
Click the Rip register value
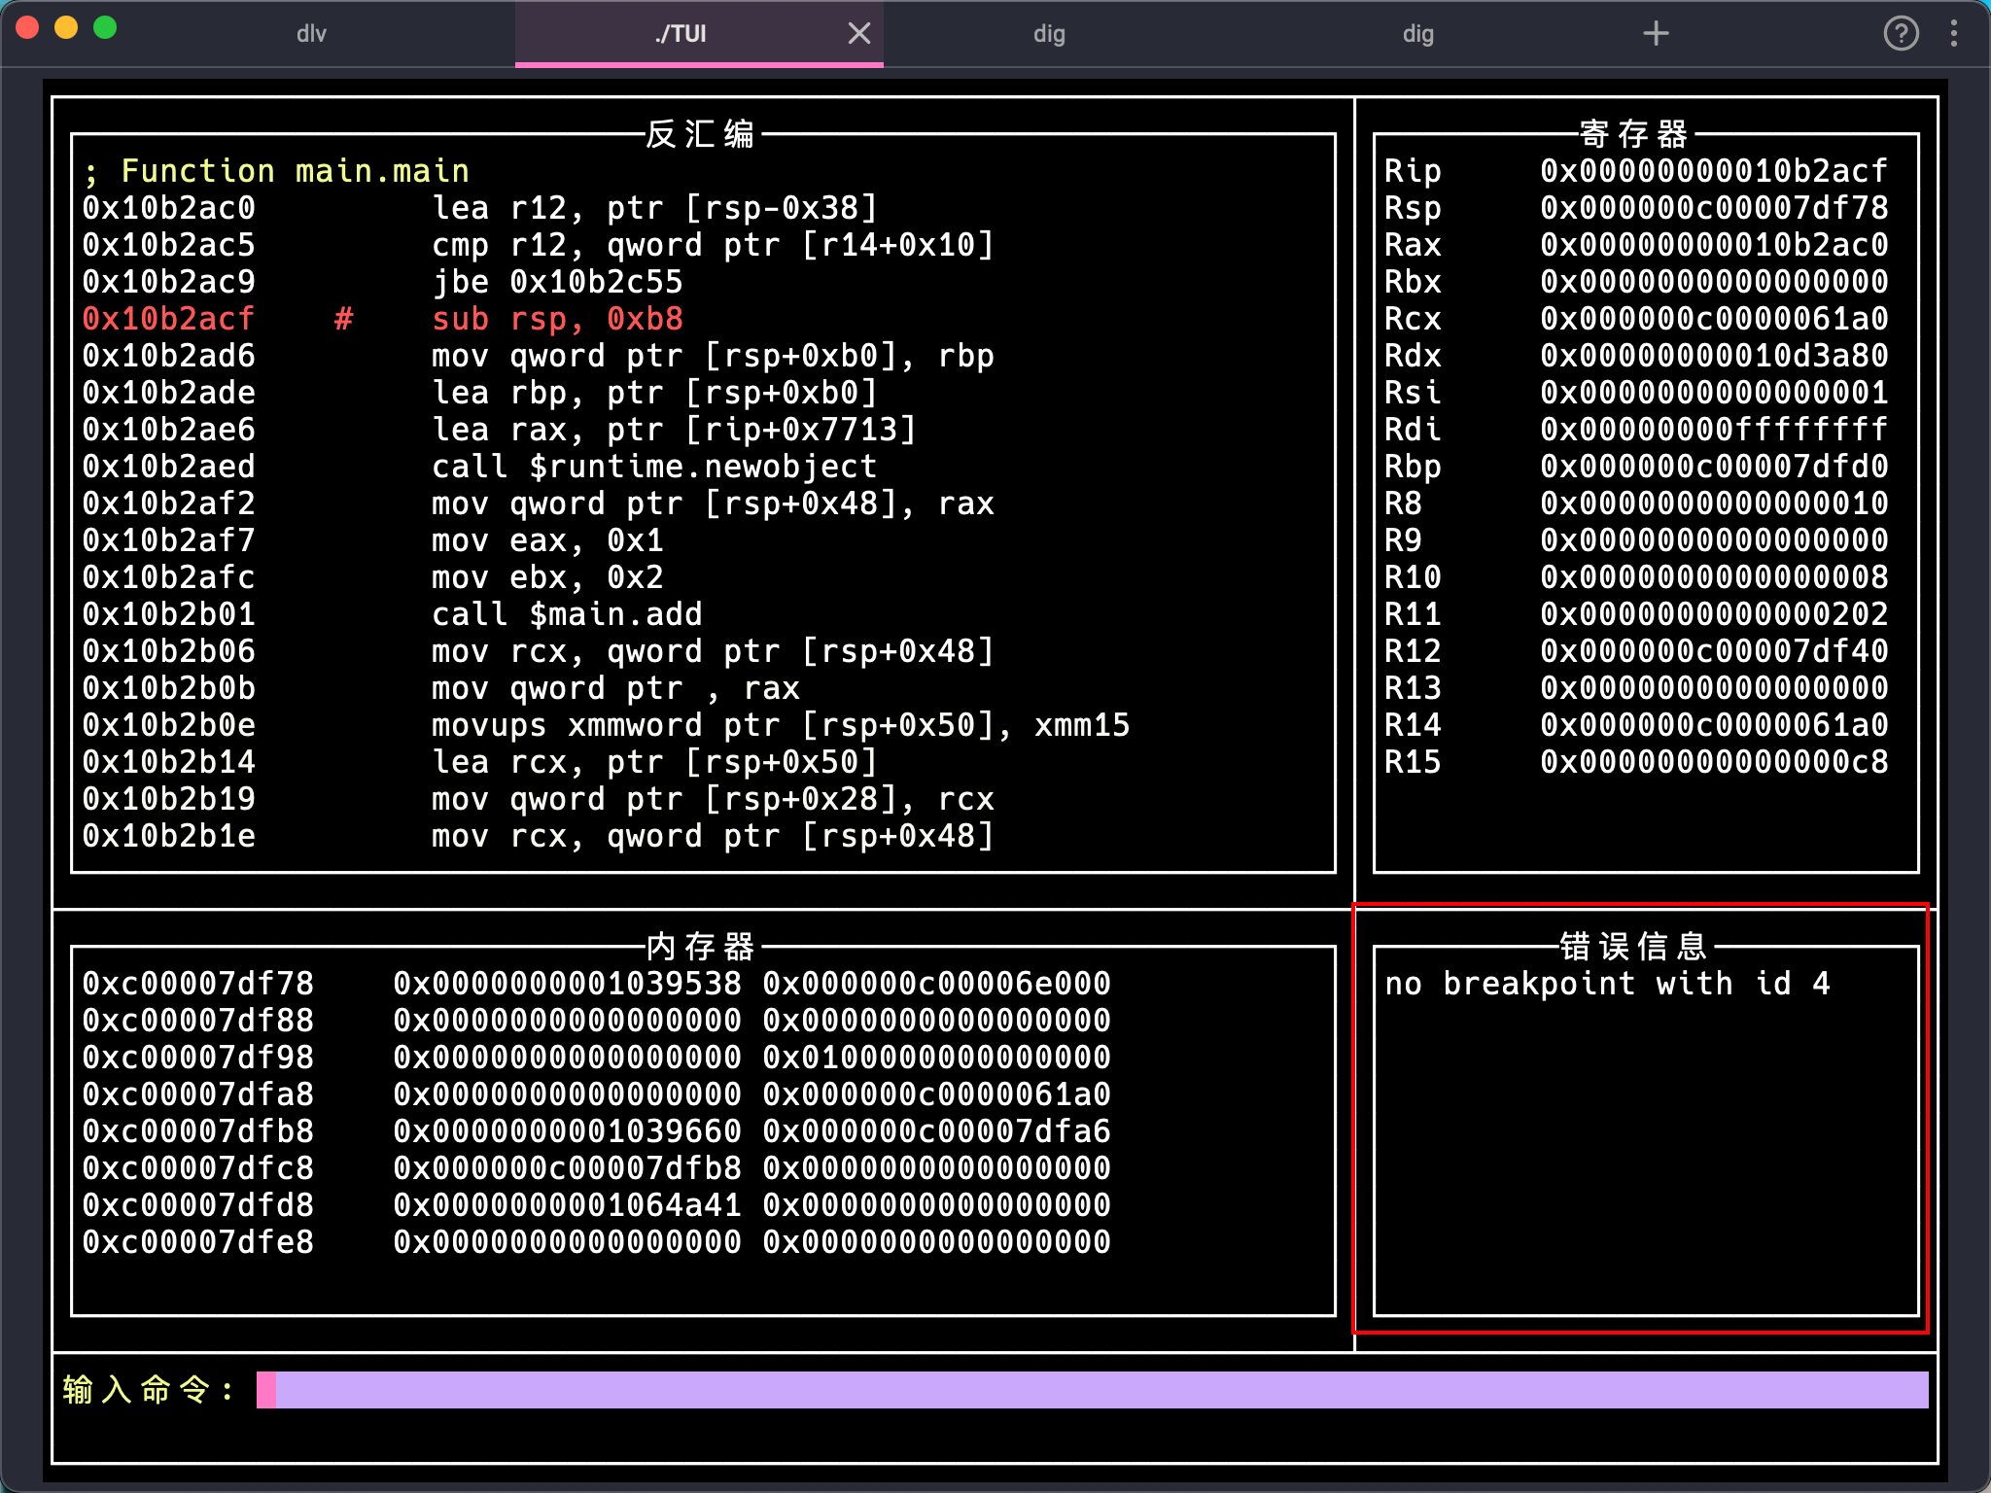pyautogui.click(x=1713, y=171)
